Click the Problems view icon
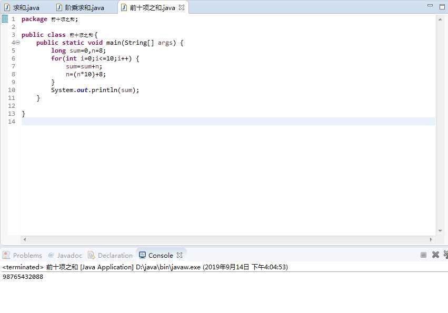 (6, 255)
